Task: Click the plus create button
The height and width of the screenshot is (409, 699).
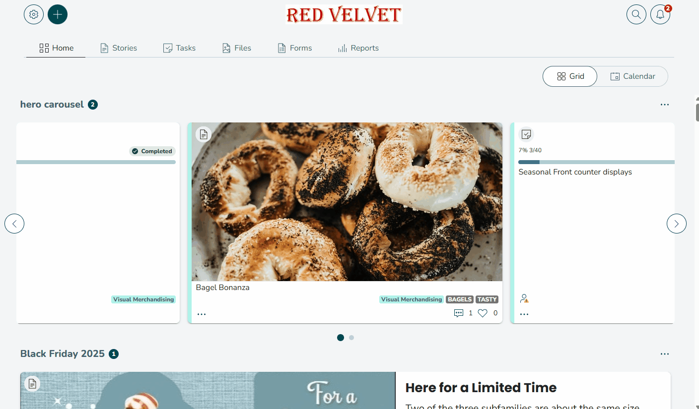Action: tap(58, 14)
